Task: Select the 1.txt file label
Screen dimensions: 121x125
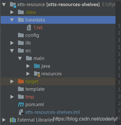Action: (38, 28)
